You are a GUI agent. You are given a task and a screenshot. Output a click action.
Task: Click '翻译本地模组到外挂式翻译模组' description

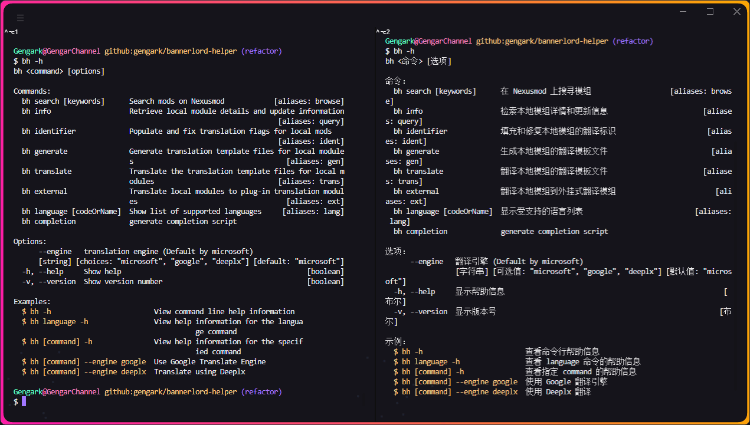click(x=558, y=192)
